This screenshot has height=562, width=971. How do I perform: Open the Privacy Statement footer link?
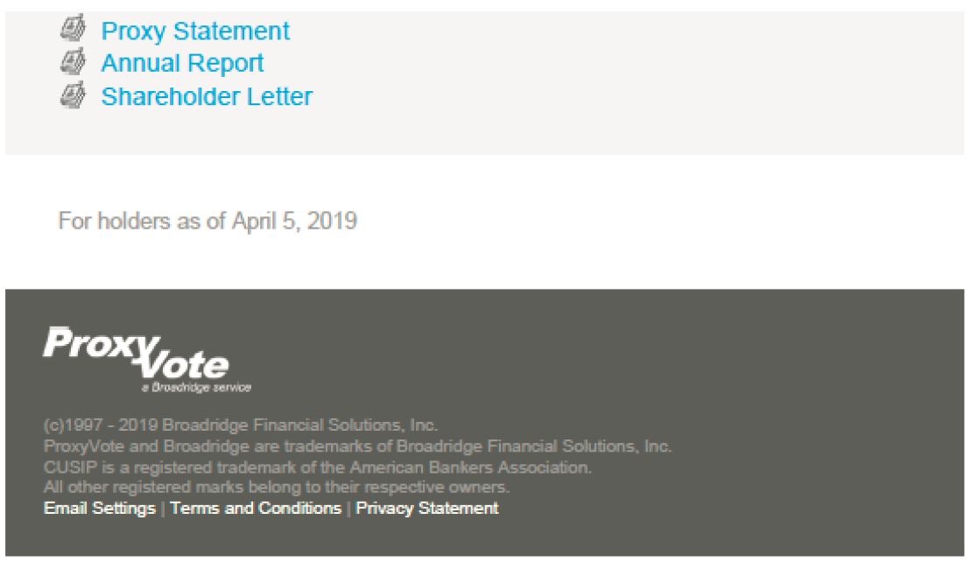tap(427, 509)
